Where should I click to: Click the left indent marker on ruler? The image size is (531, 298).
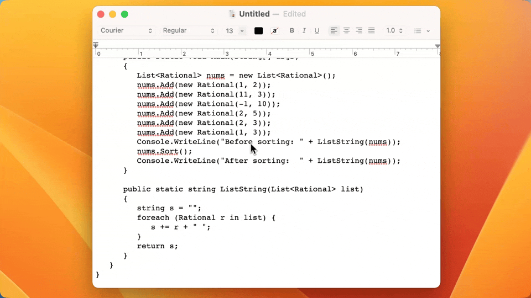[96, 45]
